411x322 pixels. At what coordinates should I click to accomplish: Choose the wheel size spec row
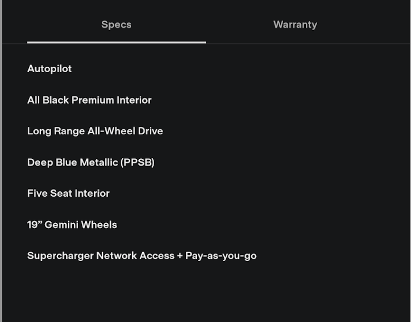coord(72,225)
